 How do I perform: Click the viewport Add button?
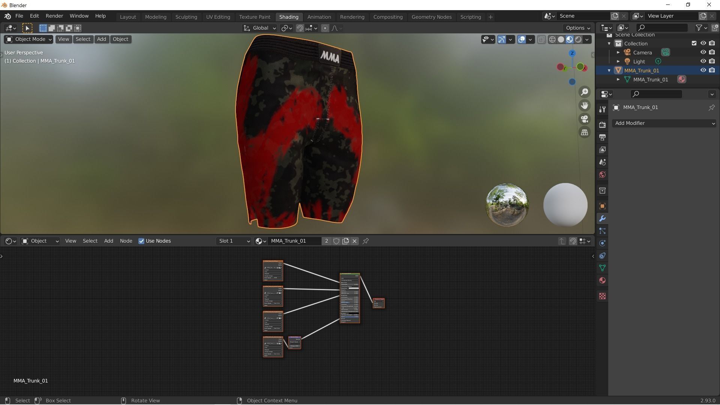click(101, 39)
